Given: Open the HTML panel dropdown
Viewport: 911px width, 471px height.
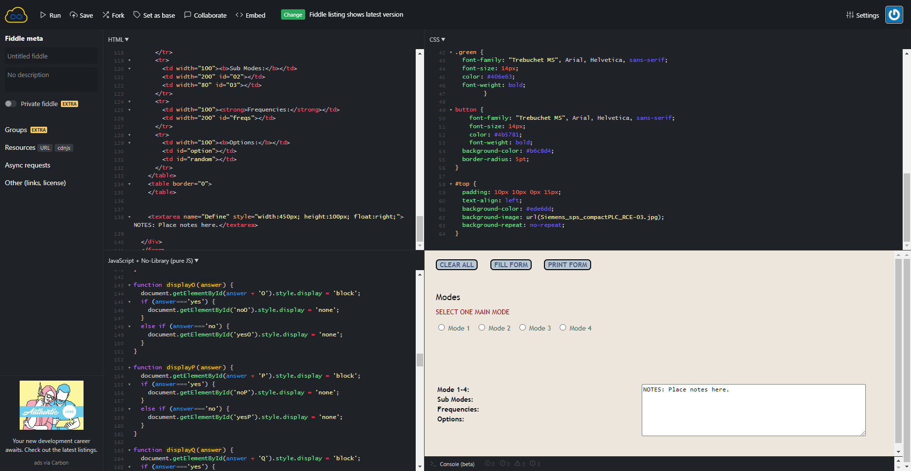Looking at the screenshot, I should [x=118, y=40].
